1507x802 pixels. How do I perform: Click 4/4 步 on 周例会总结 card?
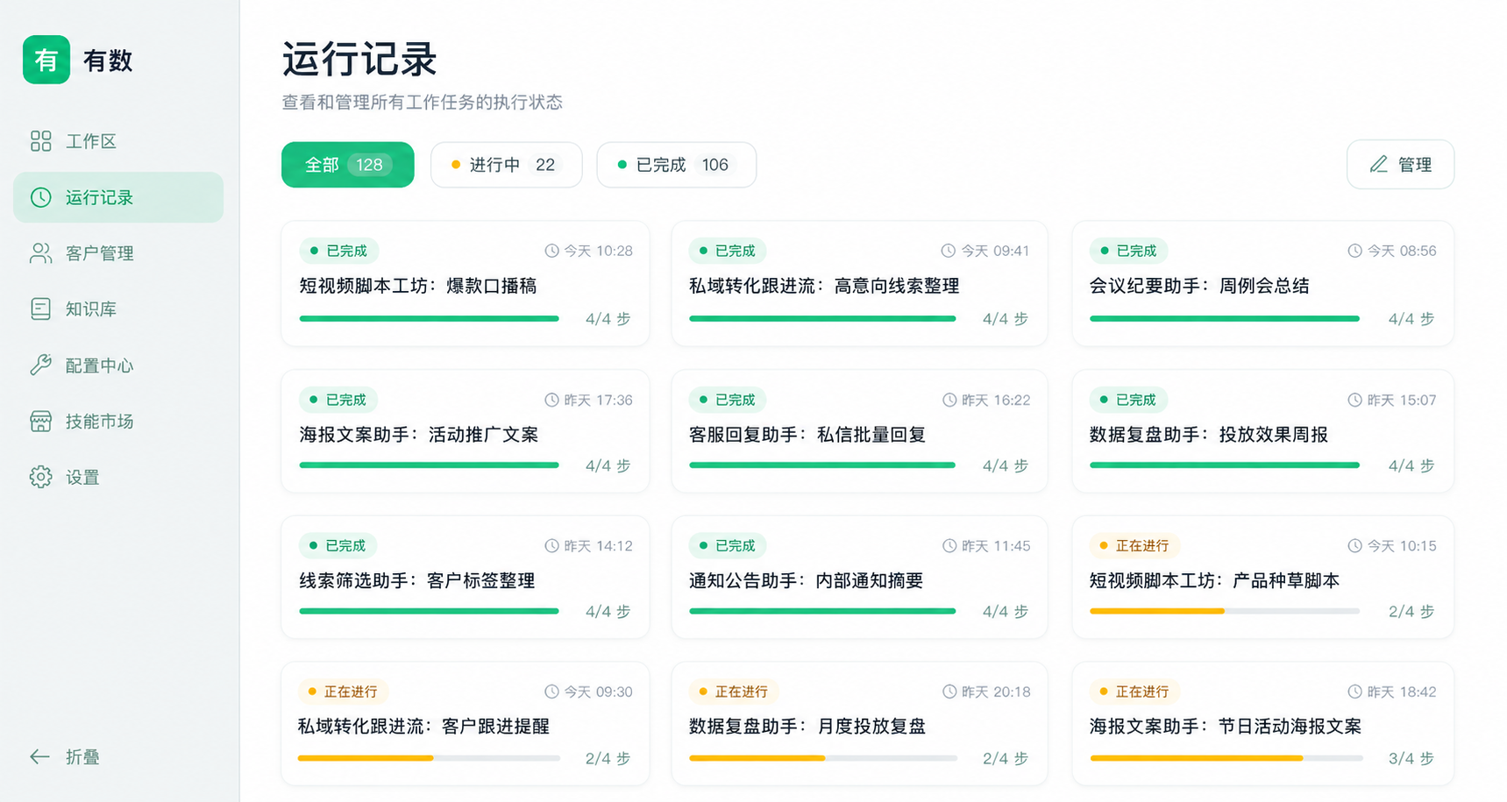(1411, 319)
